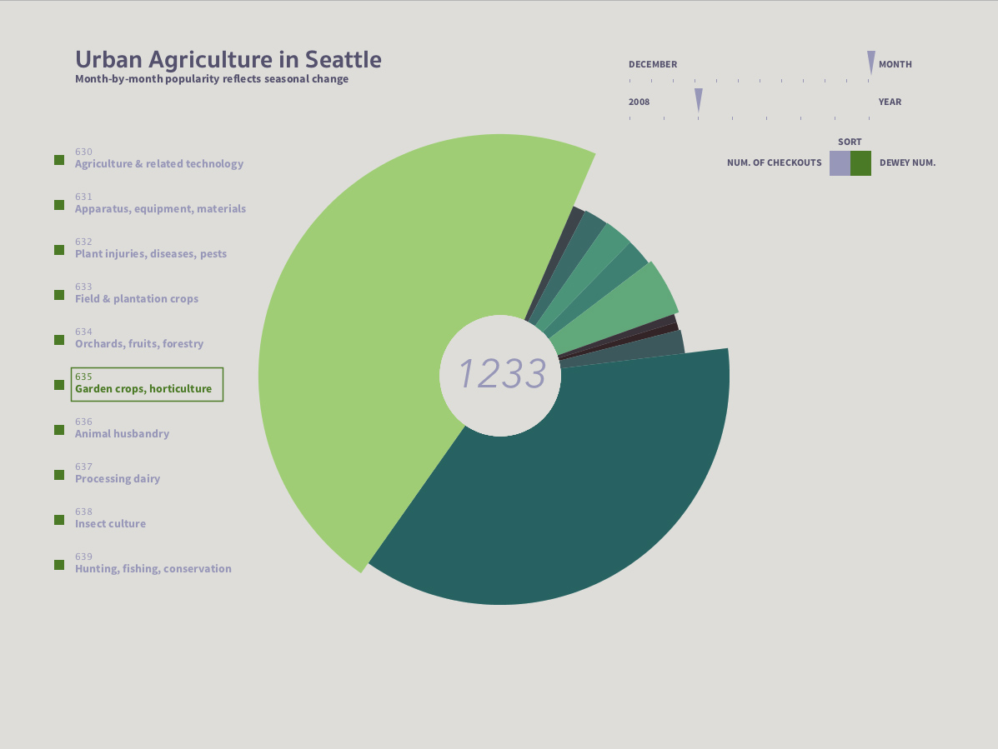Click the green square beside Processing dairy
The height and width of the screenshot is (749, 998).
tap(59, 475)
